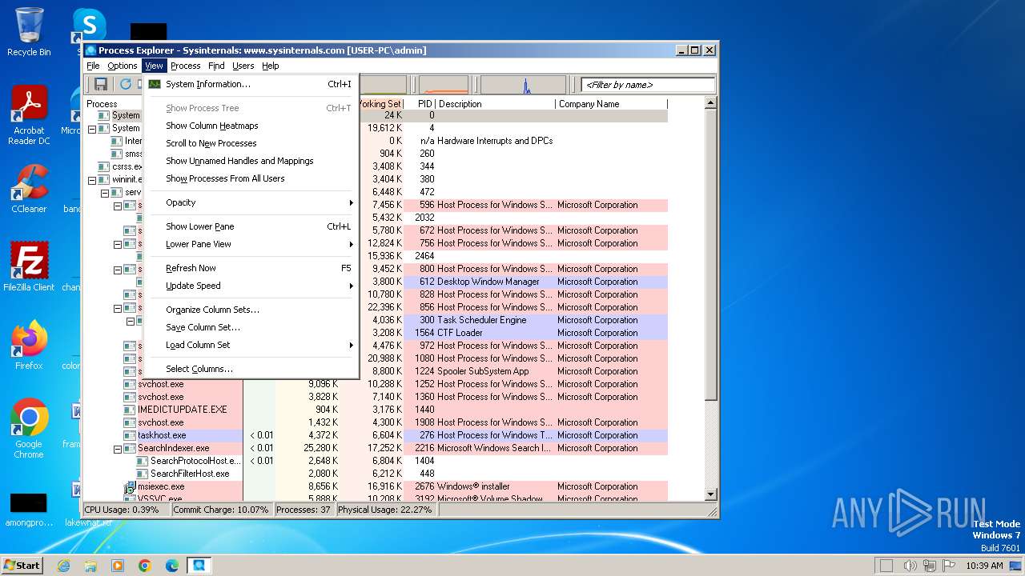Open Internet Explorer from taskbar
The width and height of the screenshot is (1025, 576).
point(64,566)
